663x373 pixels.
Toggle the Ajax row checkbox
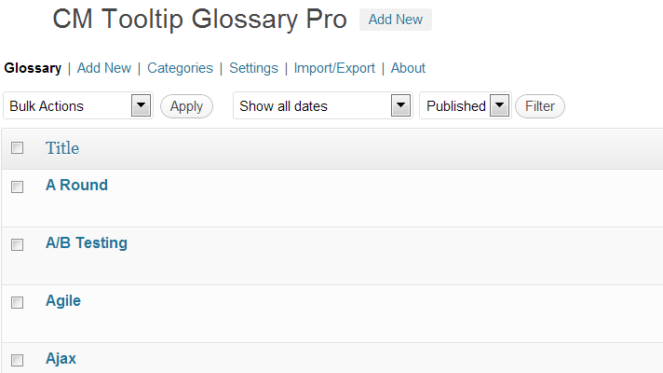[17, 360]
